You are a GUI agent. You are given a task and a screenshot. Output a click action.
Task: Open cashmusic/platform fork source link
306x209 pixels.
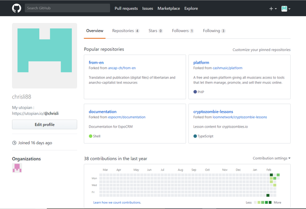click(228, 68)
